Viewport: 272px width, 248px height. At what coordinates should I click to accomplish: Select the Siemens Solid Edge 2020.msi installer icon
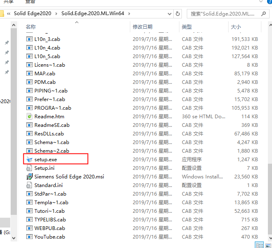(29, 177)
